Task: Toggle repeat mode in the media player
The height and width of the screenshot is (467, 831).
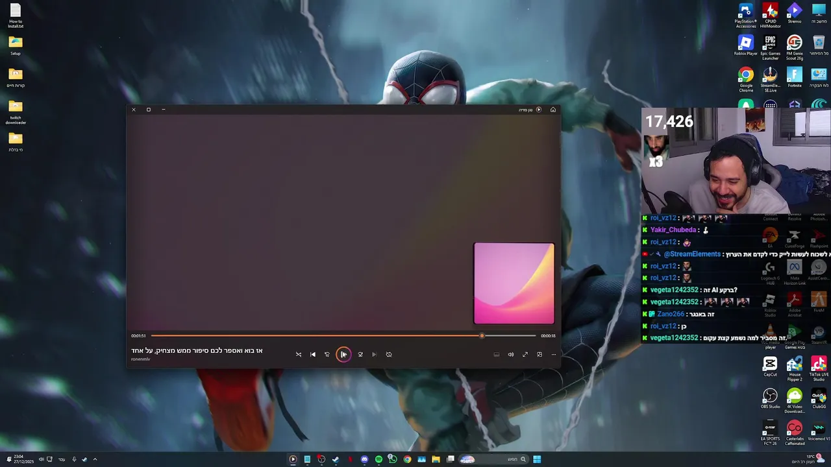Action: [389, 354]
